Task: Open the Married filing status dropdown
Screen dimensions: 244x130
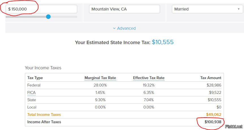Action: pyautogui.click(x=207, y=9)
